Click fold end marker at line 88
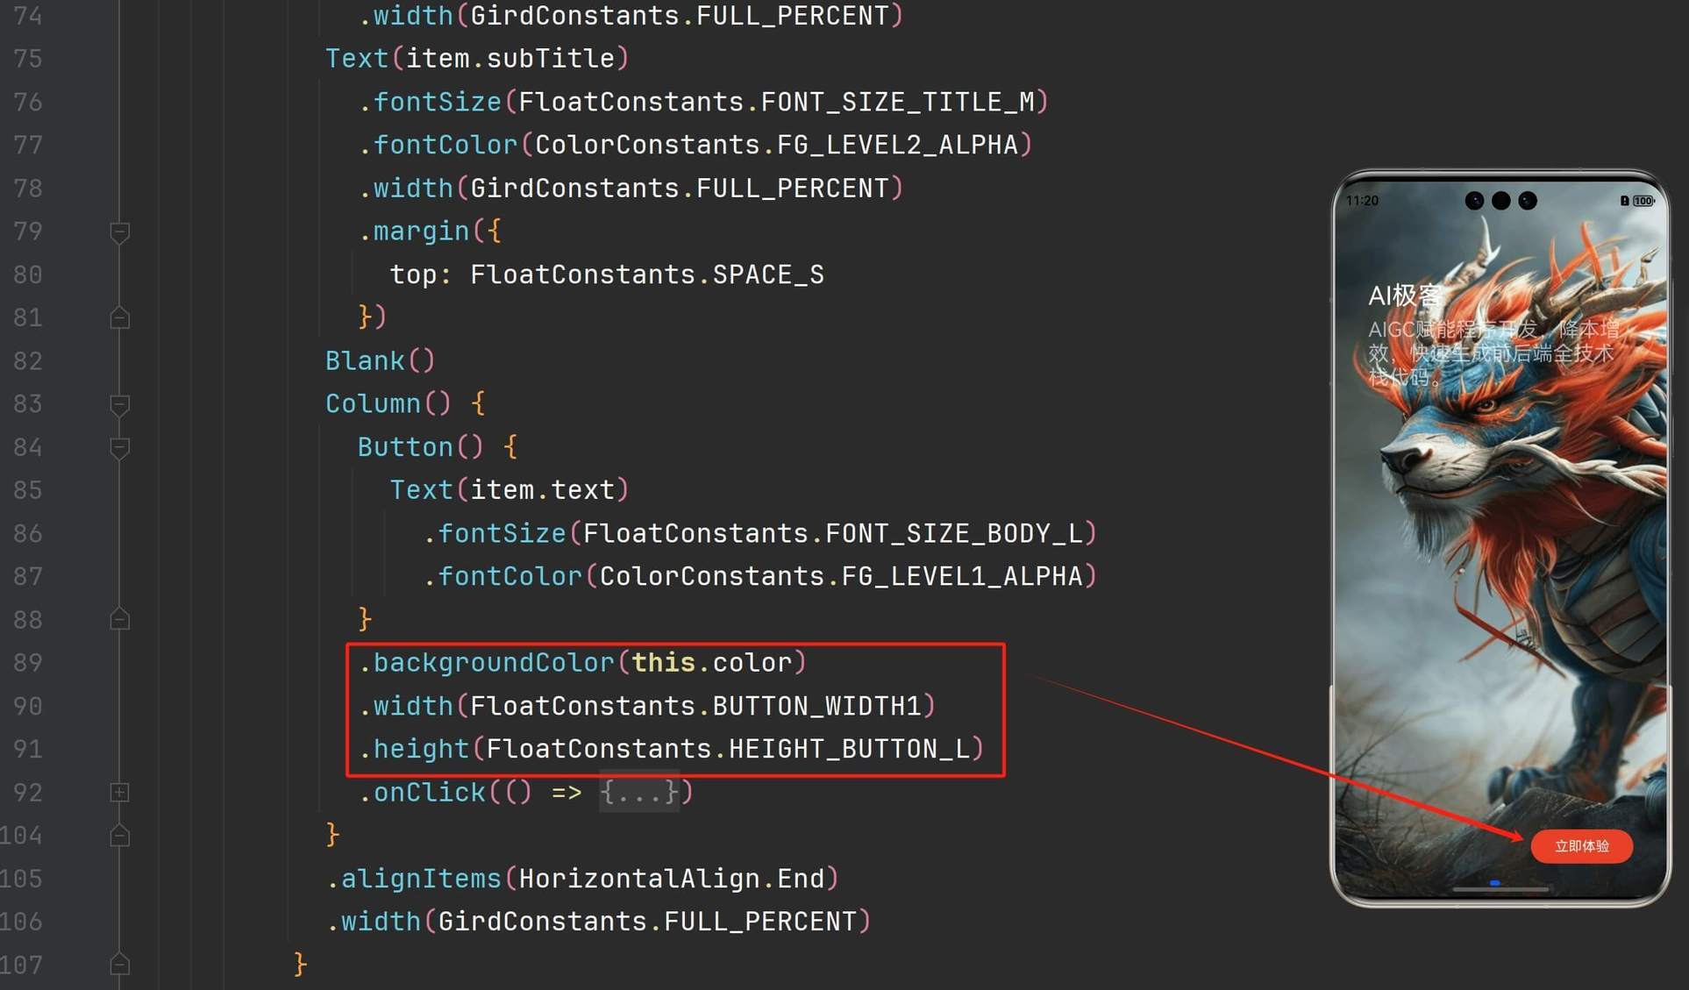 120,620
